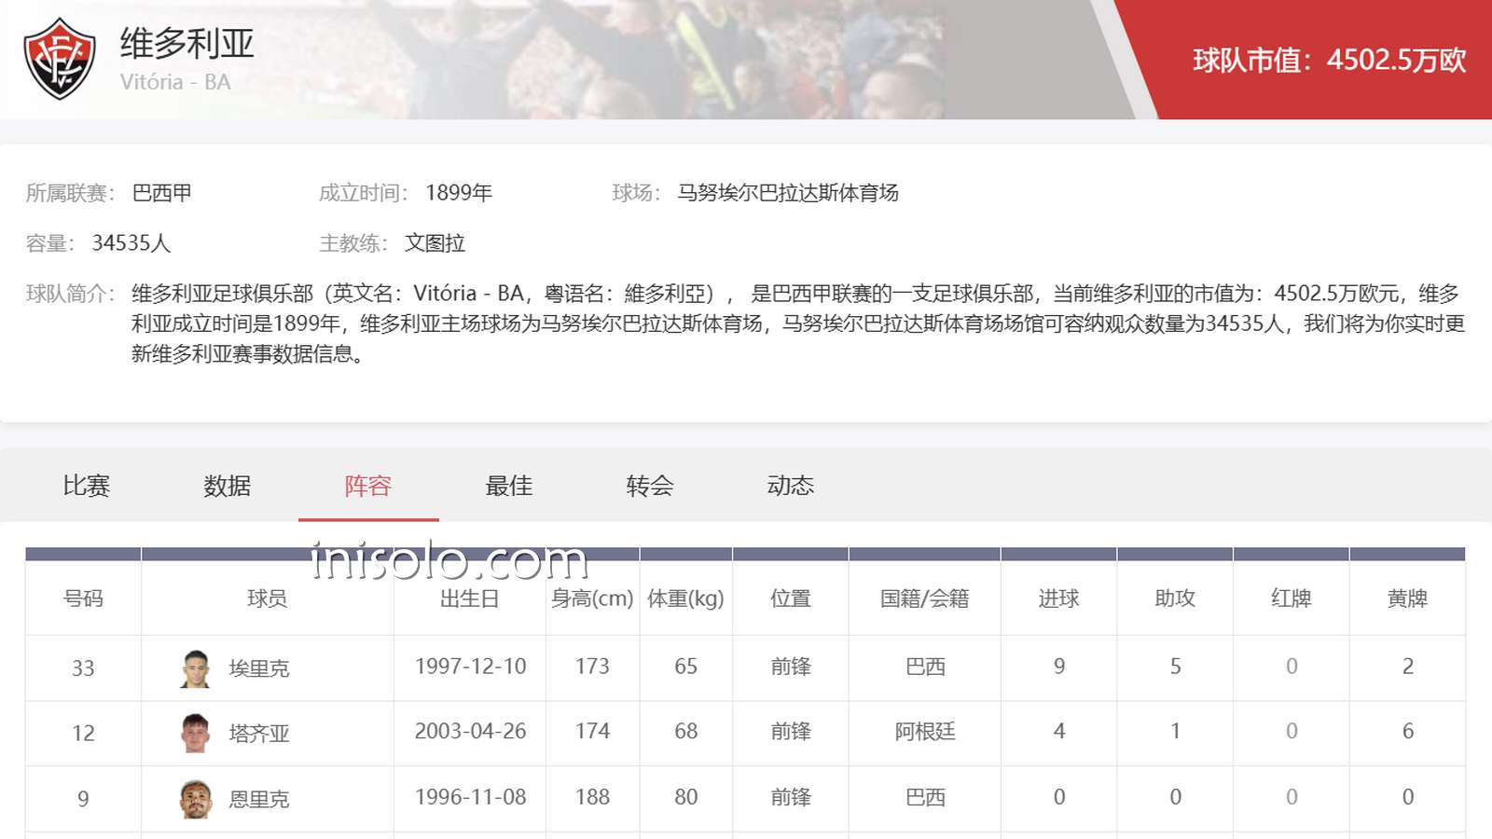Screen dimensions: 1492x839
Task: Click the 位置 column header
Action: pyautogui.click(x=791, y=598)
